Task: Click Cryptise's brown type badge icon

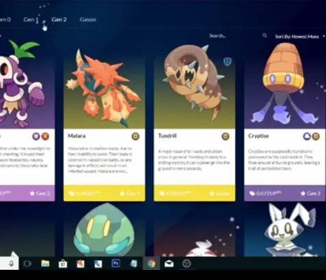Action: (316, 136)
